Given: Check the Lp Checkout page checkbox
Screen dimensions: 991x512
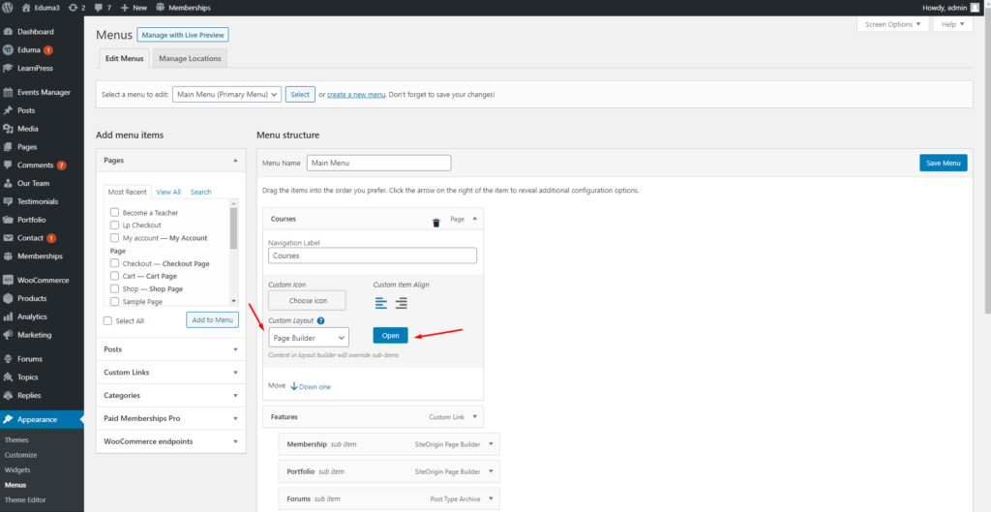Looking at the screenshot, I should [x=114, y=225].
